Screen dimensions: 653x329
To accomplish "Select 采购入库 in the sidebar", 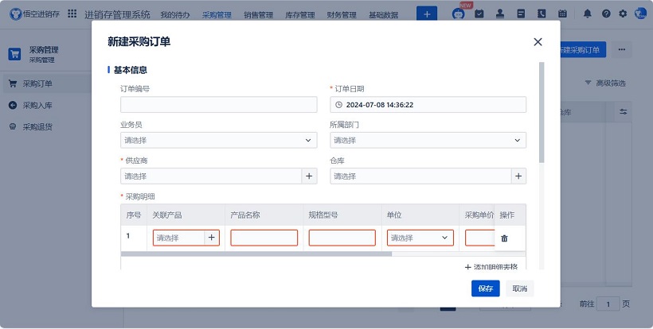I will (x=37, y=106).
